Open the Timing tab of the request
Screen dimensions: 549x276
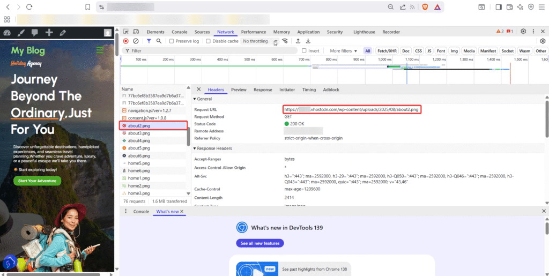tap(309, 90)
